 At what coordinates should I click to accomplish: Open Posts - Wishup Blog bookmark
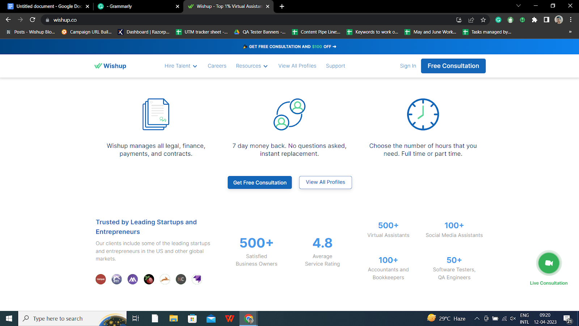31,32
